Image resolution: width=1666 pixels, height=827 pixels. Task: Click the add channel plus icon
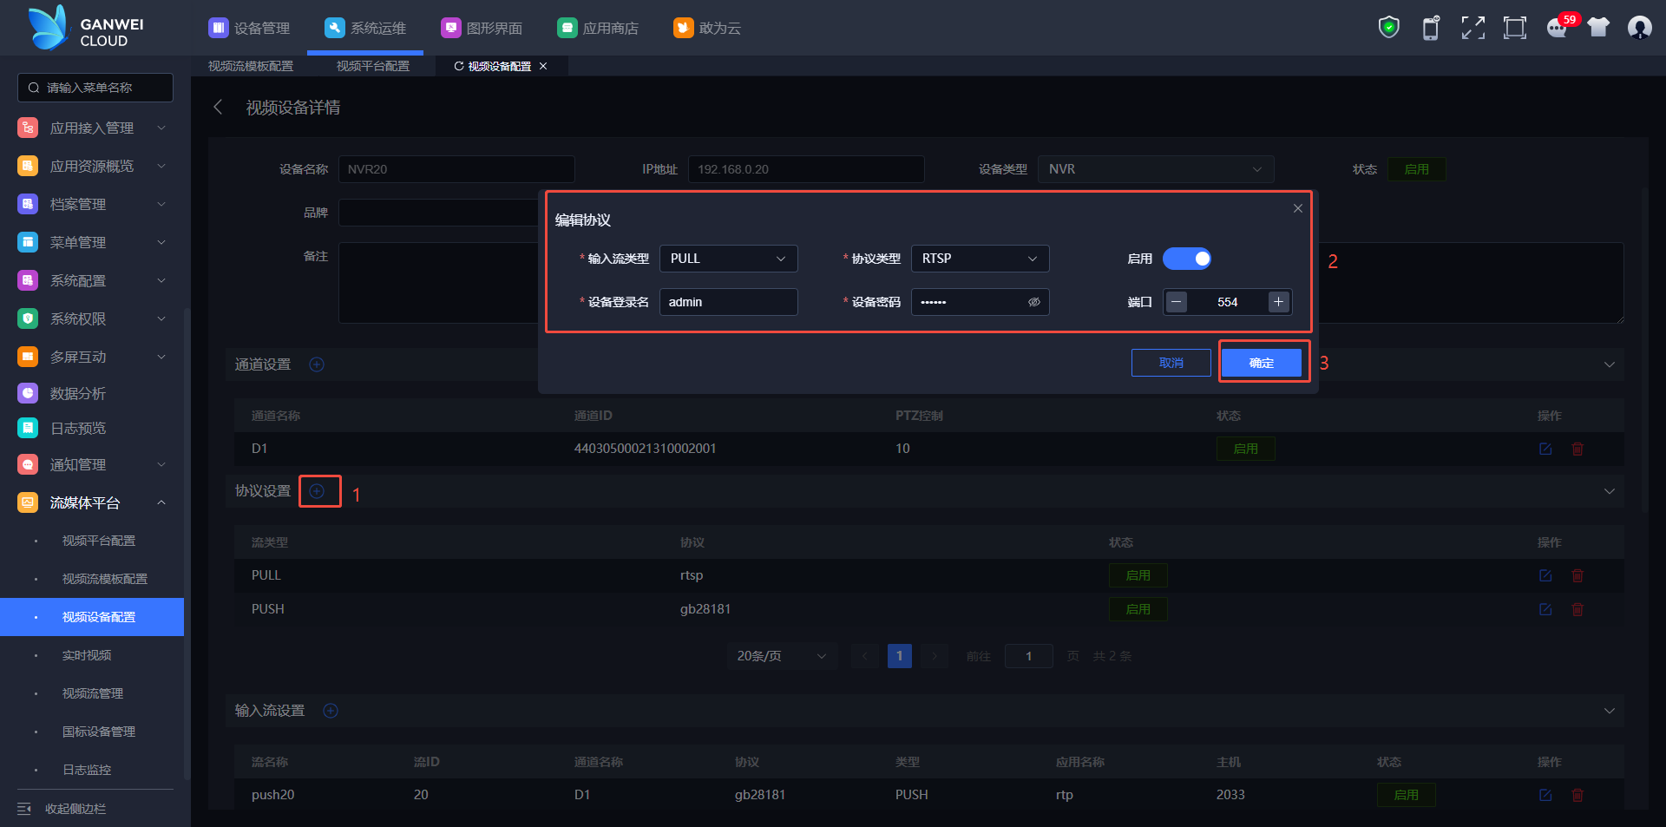[317, 364]
